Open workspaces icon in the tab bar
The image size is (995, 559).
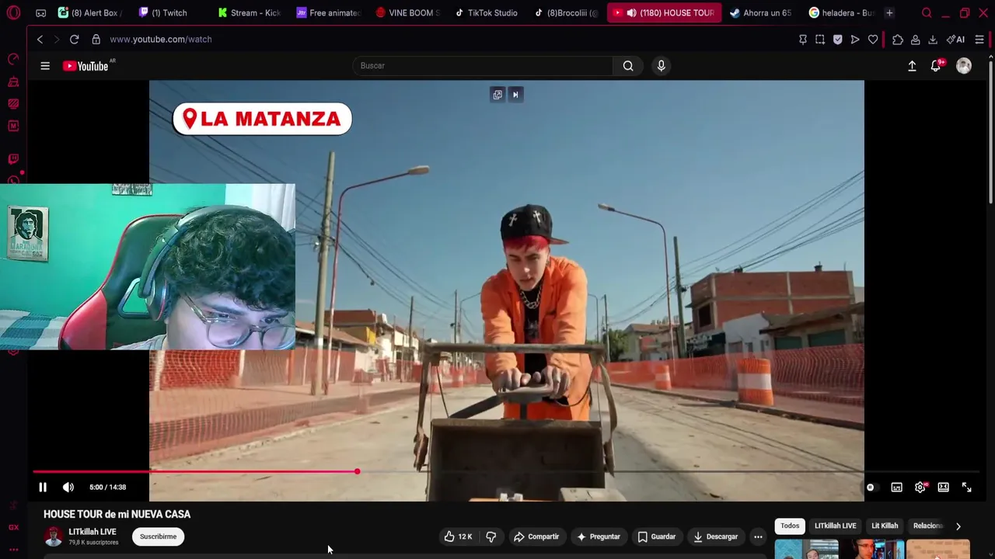coord(40,13)
